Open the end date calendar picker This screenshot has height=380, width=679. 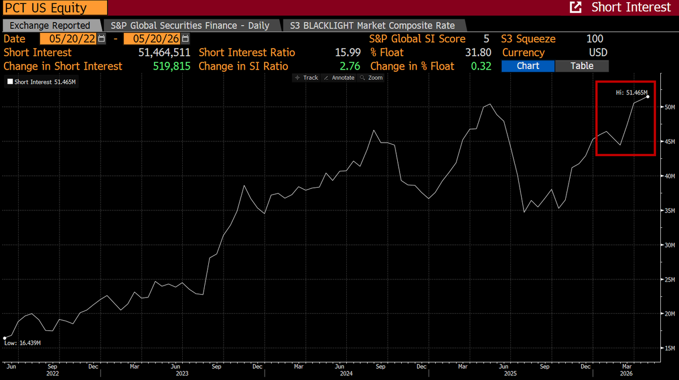click(x=186, y=39)
